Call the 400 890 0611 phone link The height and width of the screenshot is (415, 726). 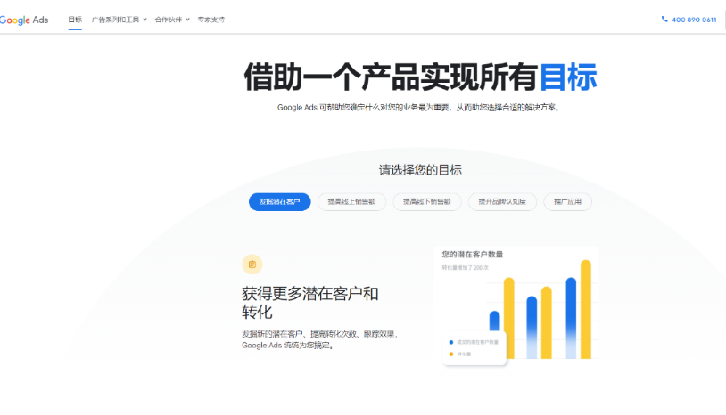click(x=694, y=20)
